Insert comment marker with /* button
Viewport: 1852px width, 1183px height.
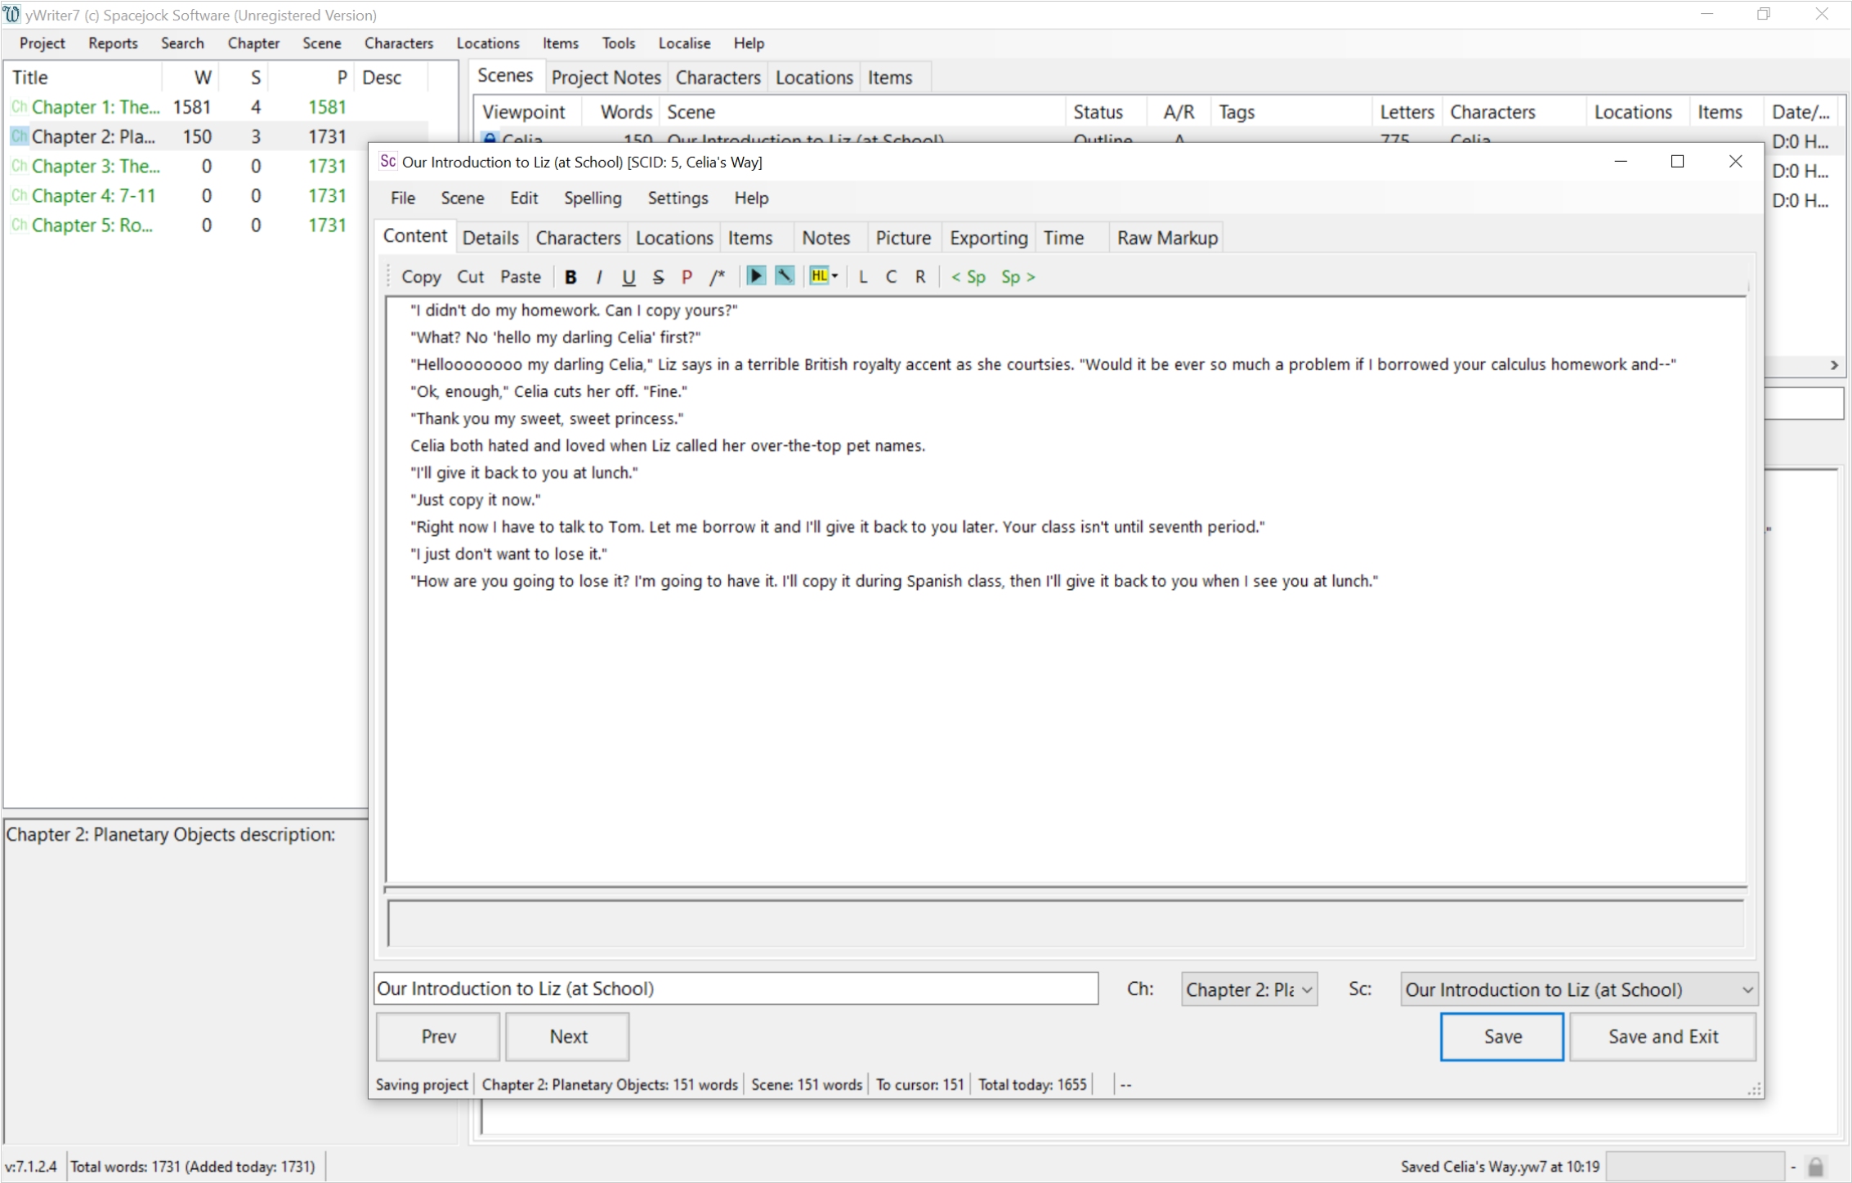[x=717, y=277]
